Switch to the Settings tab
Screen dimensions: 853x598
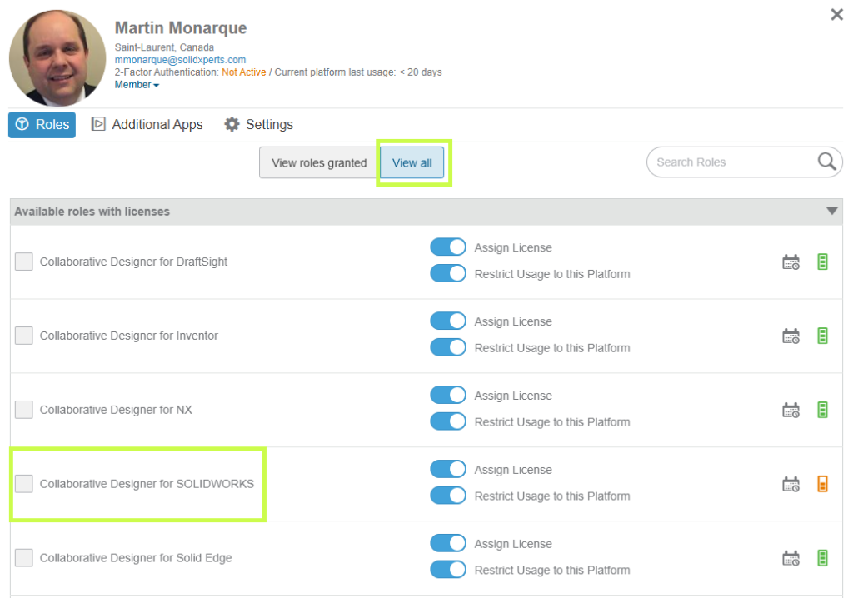click(x=258, y=125)
